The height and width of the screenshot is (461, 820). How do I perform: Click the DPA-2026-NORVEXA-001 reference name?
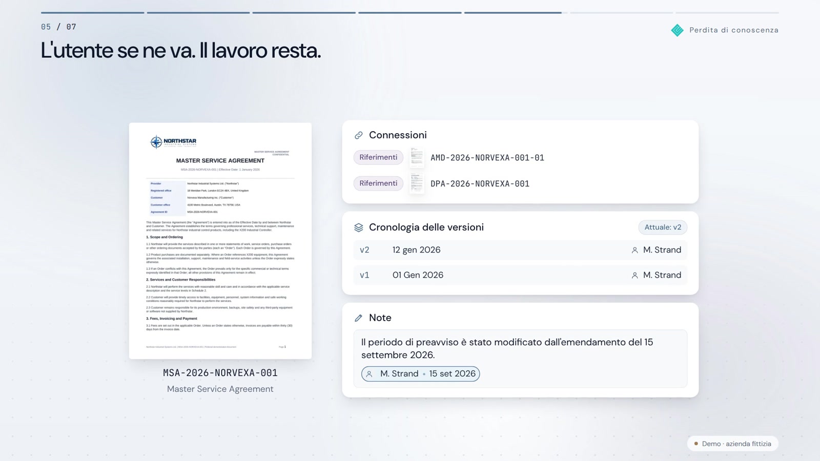click(480, 184)
